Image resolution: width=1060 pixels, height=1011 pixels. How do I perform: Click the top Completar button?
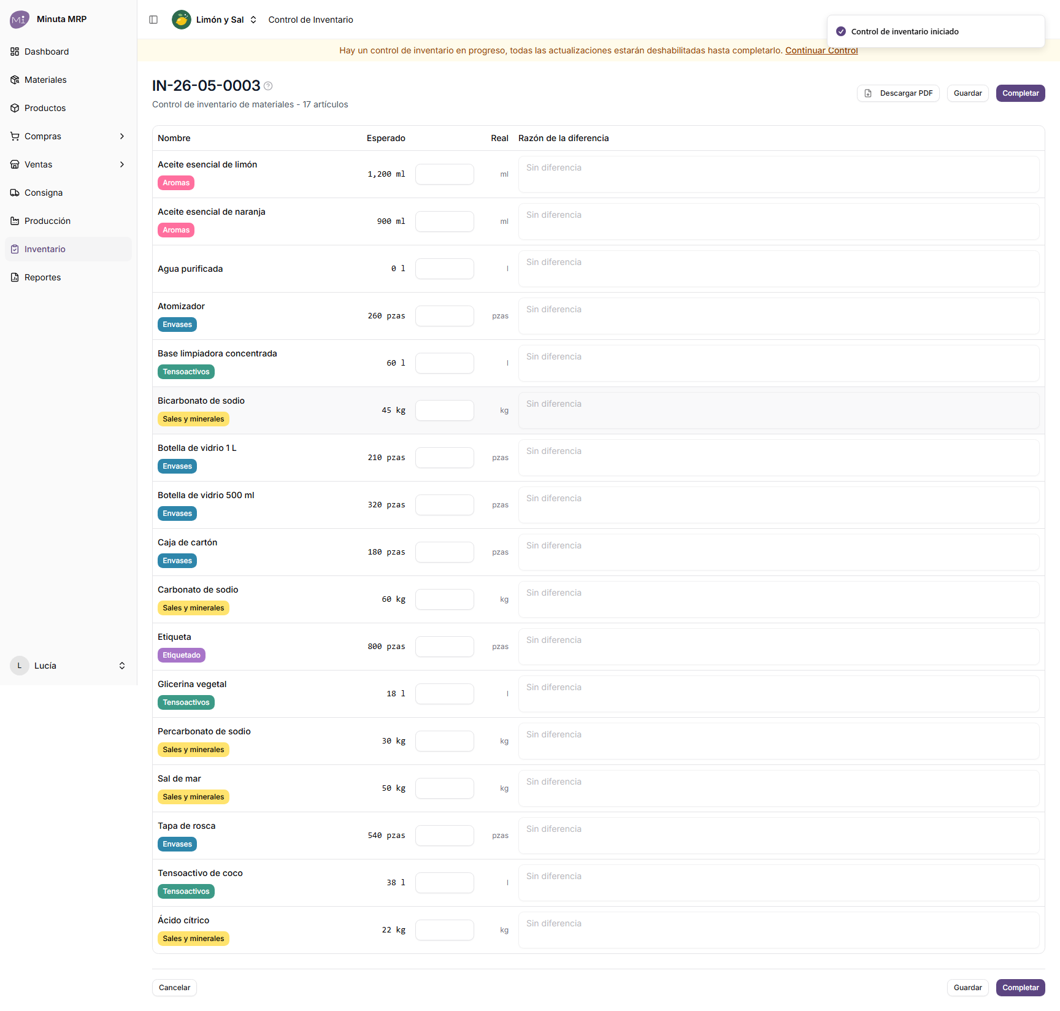[x=1020, y=93]
